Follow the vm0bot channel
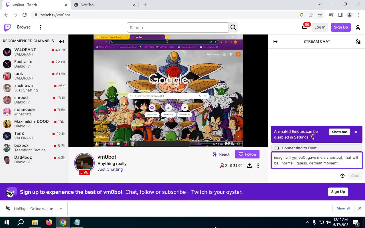 247,154
